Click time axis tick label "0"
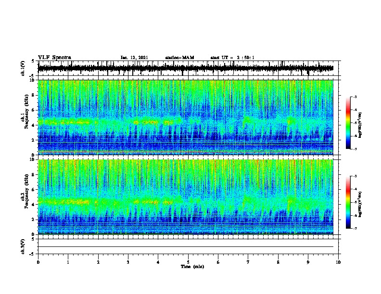This screenshot has width=381, height=294. (38, 262)
